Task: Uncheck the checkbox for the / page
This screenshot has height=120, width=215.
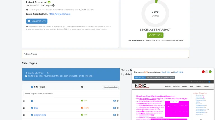Action: pyautogui.click(x=32, y=101)
